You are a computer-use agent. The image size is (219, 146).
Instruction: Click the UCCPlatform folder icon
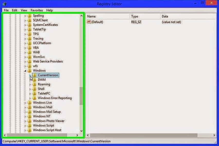30,43
